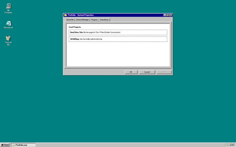The height and width of the screenshot is (147, 236).
Task: Open the Device Manager tab
Action: (82, 20)
